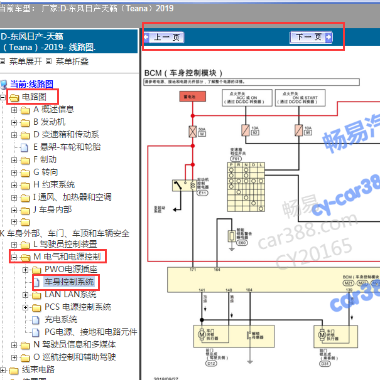Expand the L 驾驶员控制装置 node

pyautogui.click(x=14, y=245)
